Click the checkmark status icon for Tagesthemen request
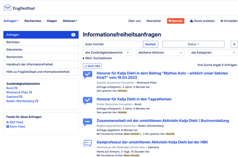 (87, 101)
